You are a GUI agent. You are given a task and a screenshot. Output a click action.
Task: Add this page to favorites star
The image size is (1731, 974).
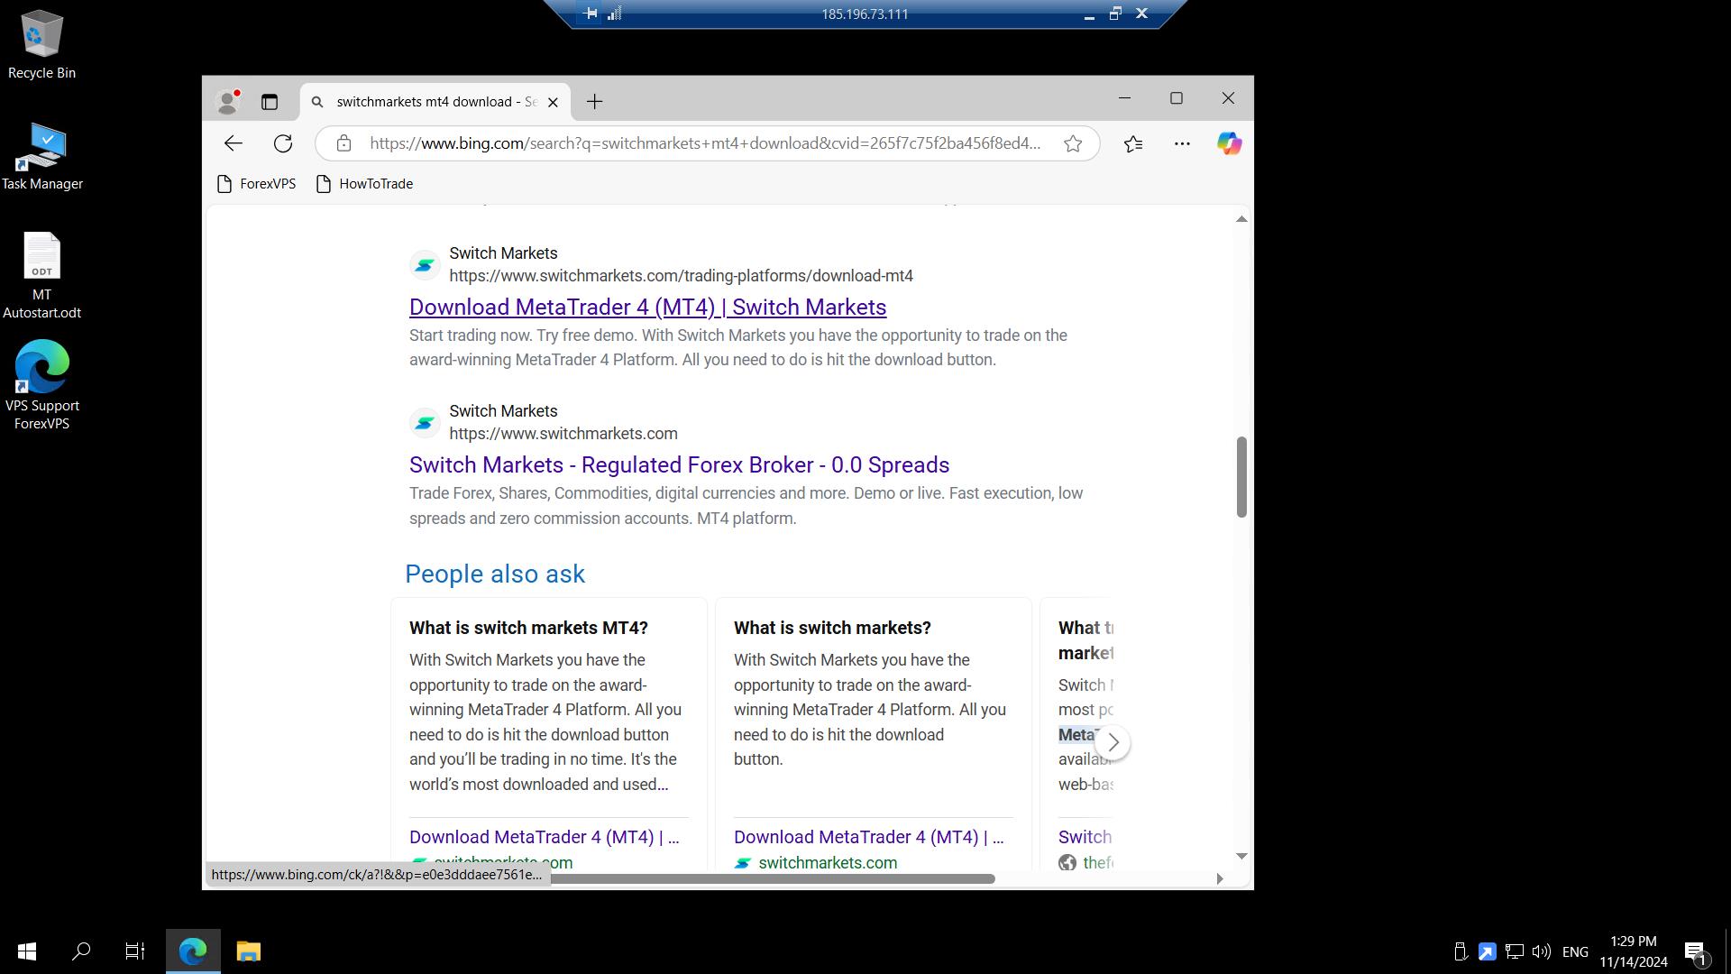click(x=1073, y=143)
